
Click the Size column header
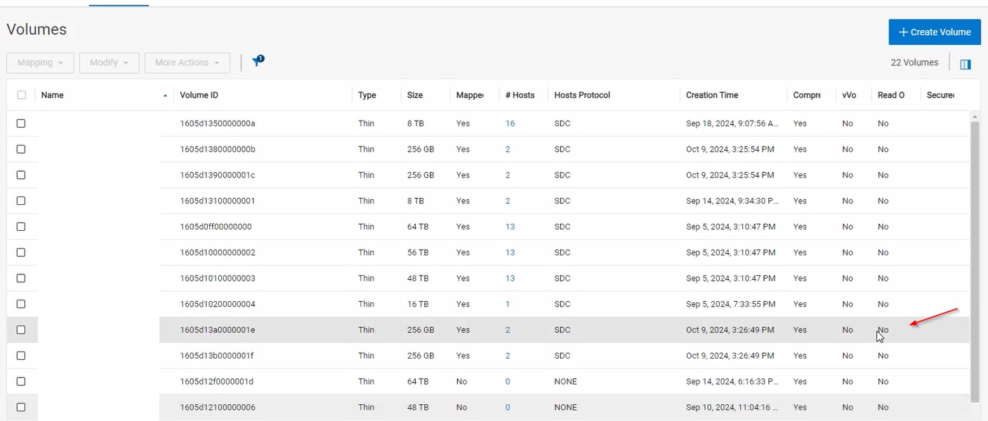415,95
